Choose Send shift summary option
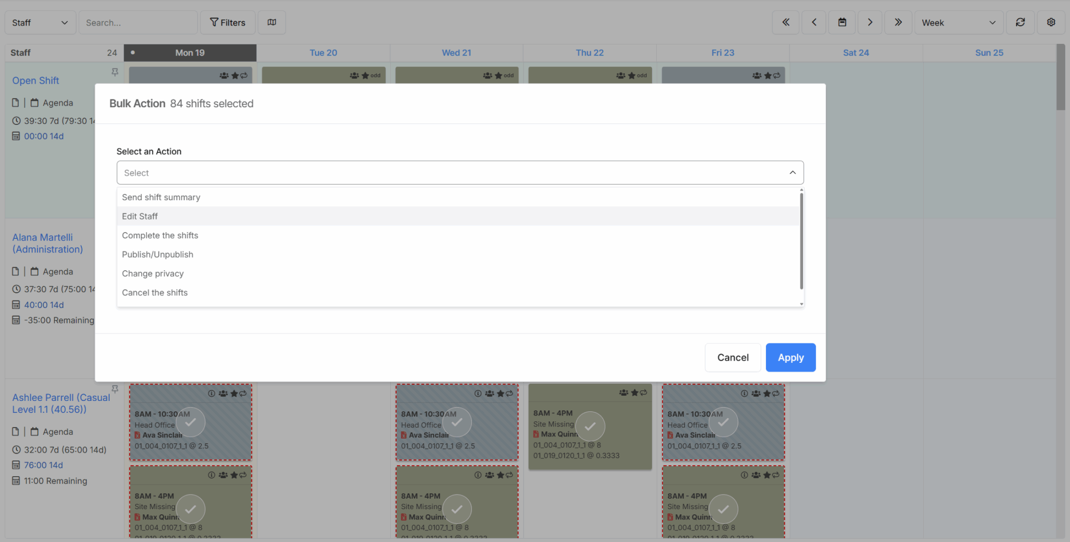The image size is (1070, 542). coord(458,197)
